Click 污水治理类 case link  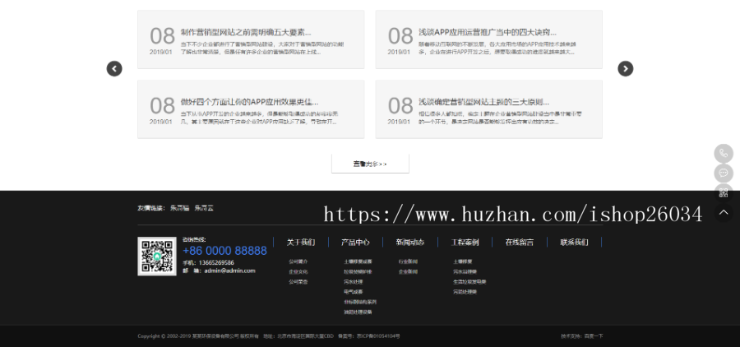(465, 272)
